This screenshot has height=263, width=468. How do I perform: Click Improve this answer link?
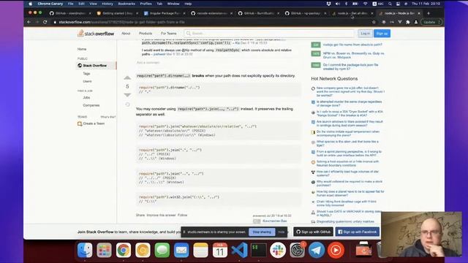coord(161,215)
